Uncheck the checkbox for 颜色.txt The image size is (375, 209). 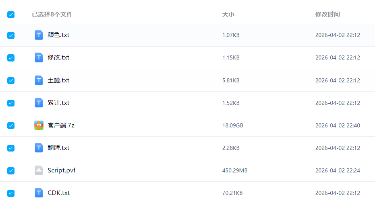11,35
